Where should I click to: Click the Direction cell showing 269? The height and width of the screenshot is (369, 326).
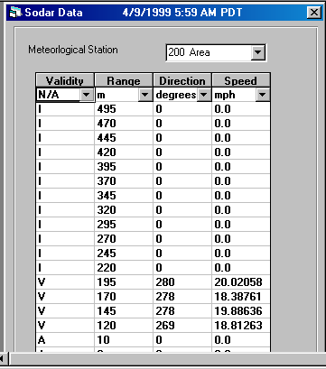182,326
